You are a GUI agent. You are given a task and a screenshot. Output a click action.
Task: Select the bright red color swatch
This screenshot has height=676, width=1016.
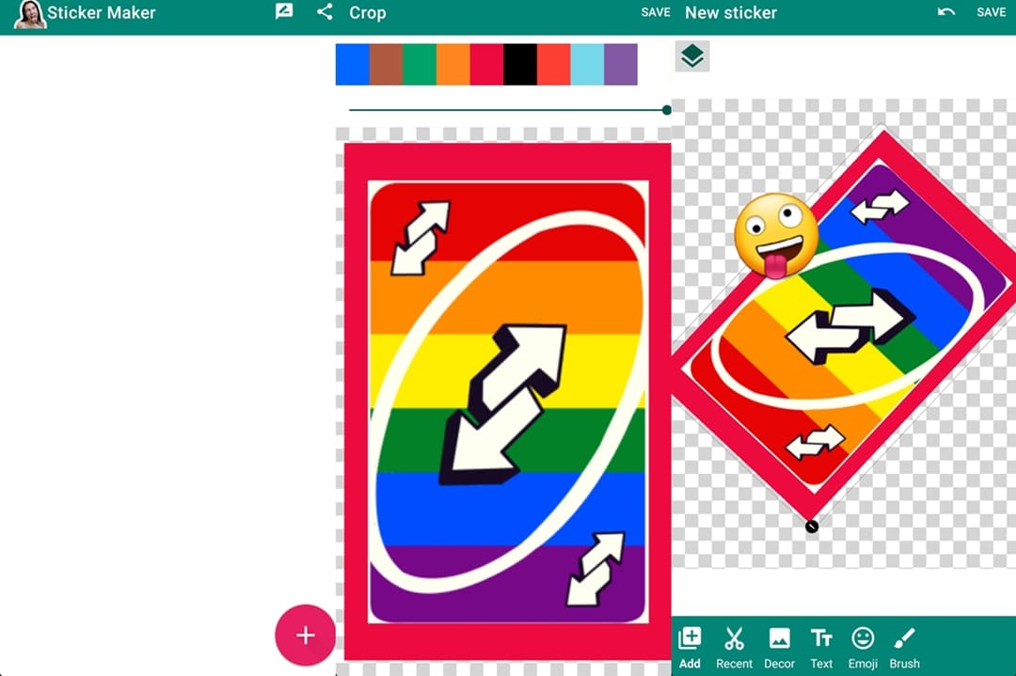pos(553,64)
